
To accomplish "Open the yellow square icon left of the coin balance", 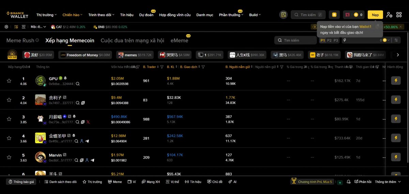I will pos(334,15).
